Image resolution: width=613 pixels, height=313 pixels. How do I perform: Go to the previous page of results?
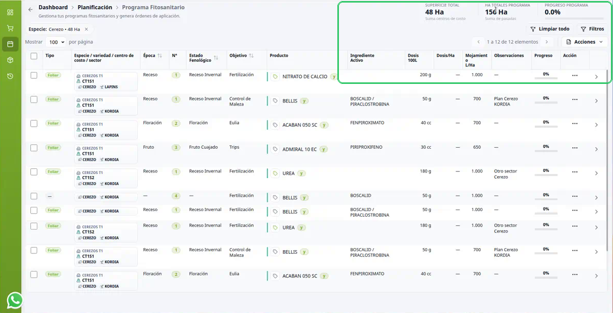tap(478, 42)
